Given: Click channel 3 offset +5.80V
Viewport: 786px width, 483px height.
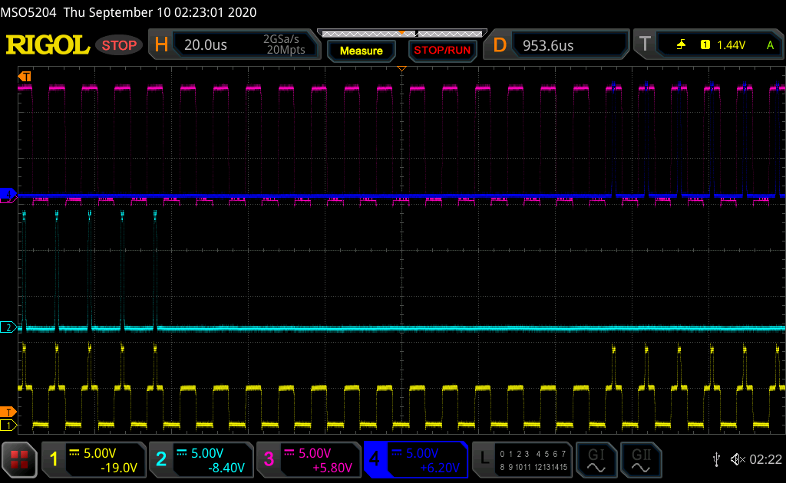Looking at the screenshot, I should tap(332, 468).
